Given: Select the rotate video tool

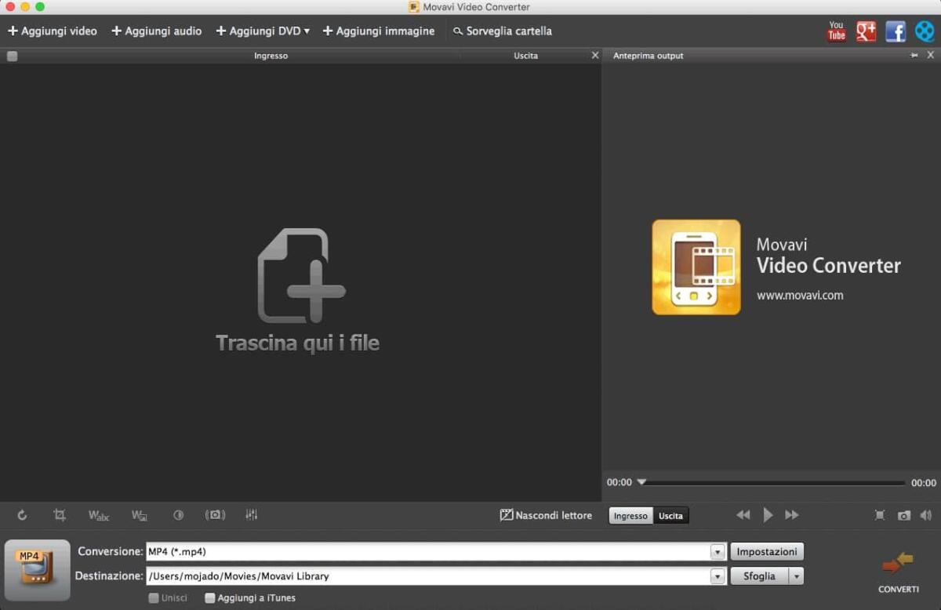Looking at the screenshot, I should tap(22, 515).
